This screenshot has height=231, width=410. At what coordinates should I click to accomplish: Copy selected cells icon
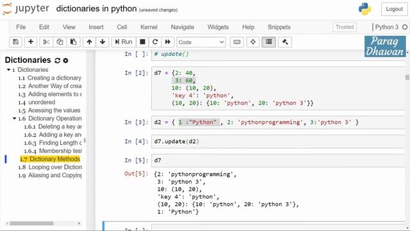coord(60,42)
